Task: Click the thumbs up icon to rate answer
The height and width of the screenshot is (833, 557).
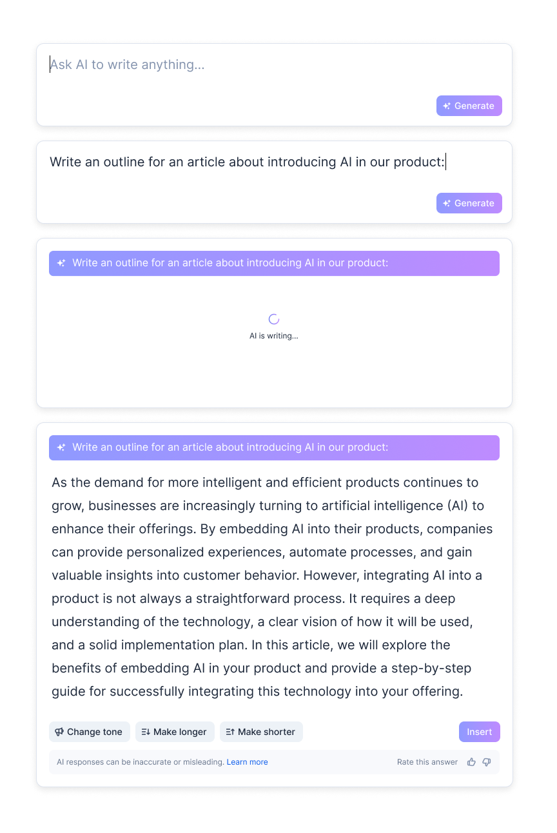Action: coord(471,762)
